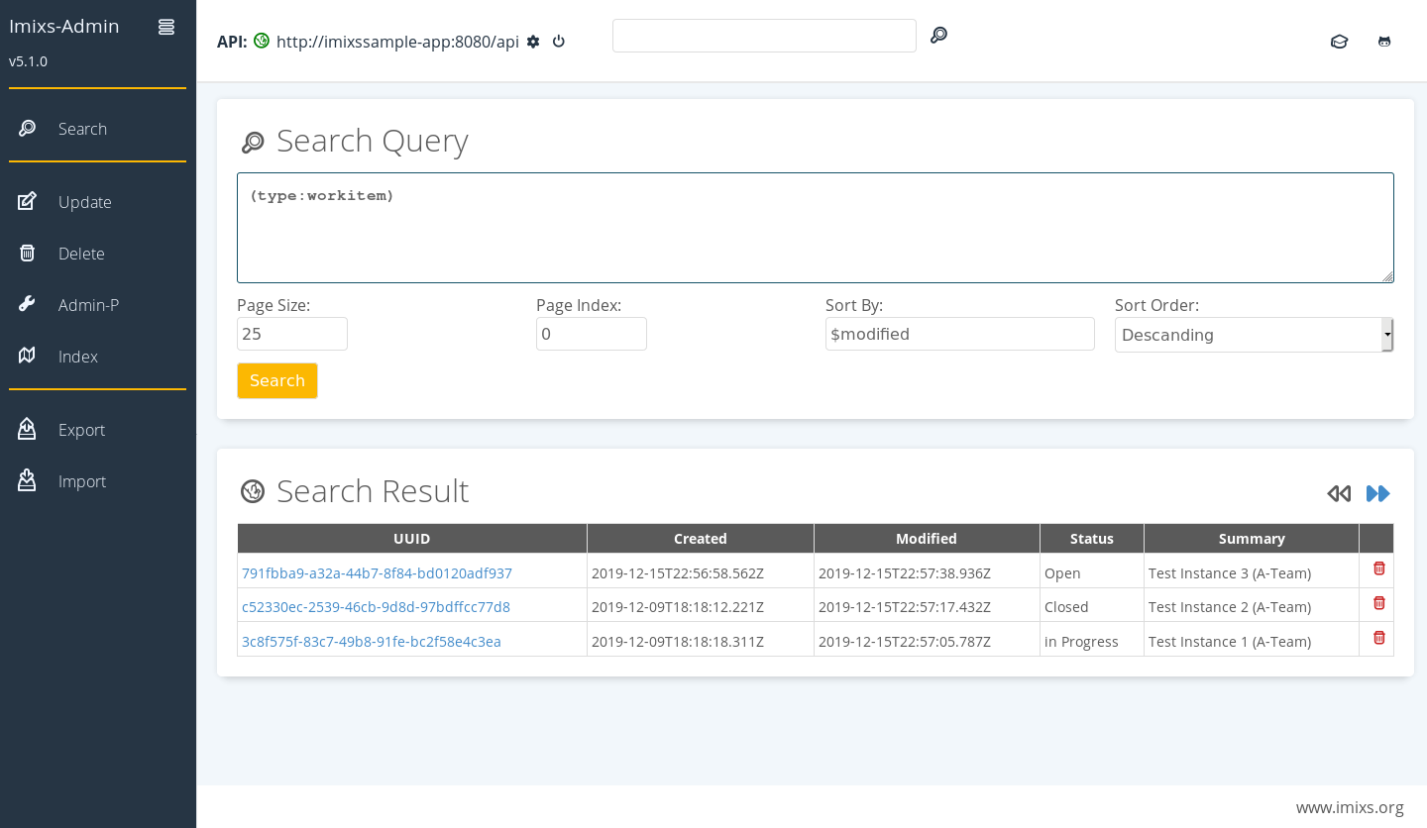The width and height of the screenshot is (1427, 828).
Task: Click the API URL http://imixssample-app:8080/api
Action: pyautogui.click(x=398, y=42)
